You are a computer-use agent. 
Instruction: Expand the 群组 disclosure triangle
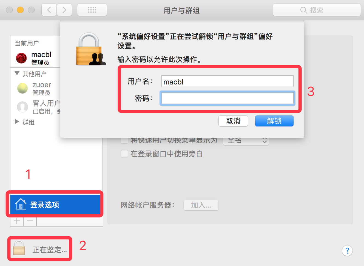[17, 121]
